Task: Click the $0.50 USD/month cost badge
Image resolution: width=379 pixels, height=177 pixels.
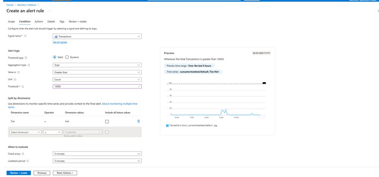Action: pyautogui.click(x=262, y=53)
